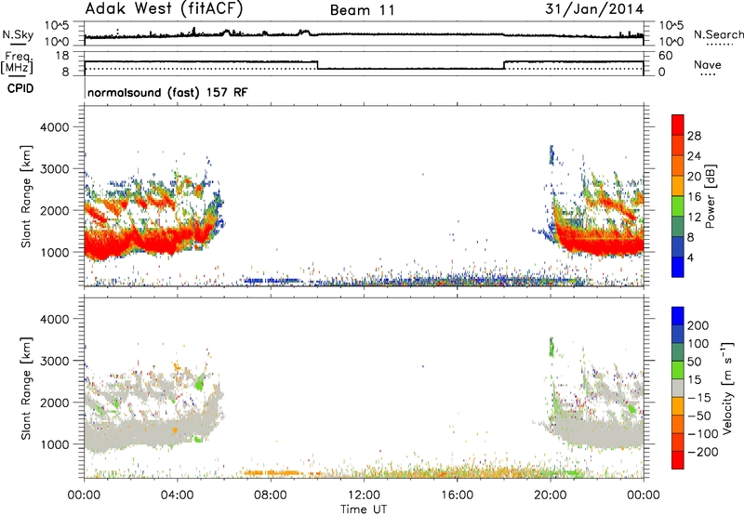Click the "12:00" time tick label

point(364,495)
